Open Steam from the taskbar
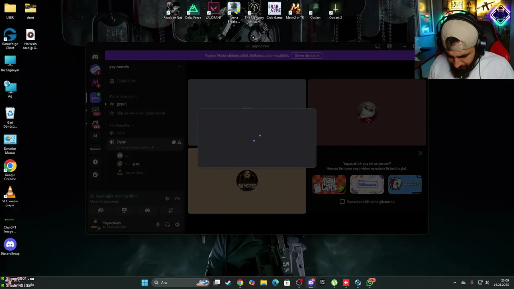The image size is (514, 289). coord(228,283)
